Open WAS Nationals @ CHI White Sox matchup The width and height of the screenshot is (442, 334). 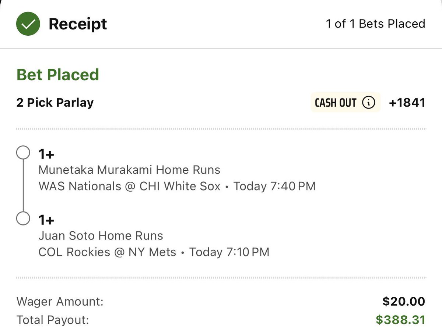[x=129, y=186]
